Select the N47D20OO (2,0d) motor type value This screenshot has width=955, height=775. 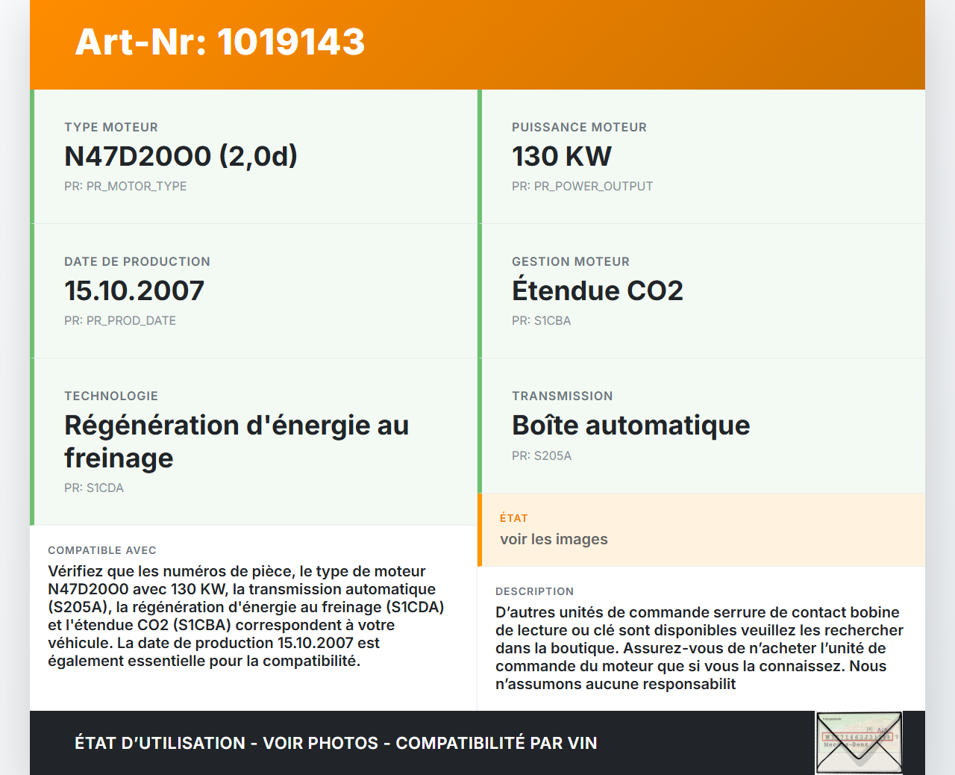pyautogui.click(x=181, y=156)
